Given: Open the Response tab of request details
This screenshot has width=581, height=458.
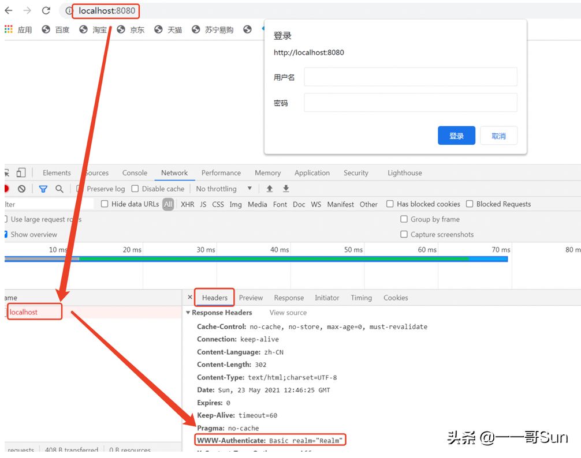Looking at the screenshot, I should [289, 298].
